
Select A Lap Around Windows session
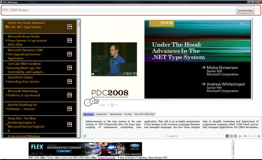click(x=40, y=136)
